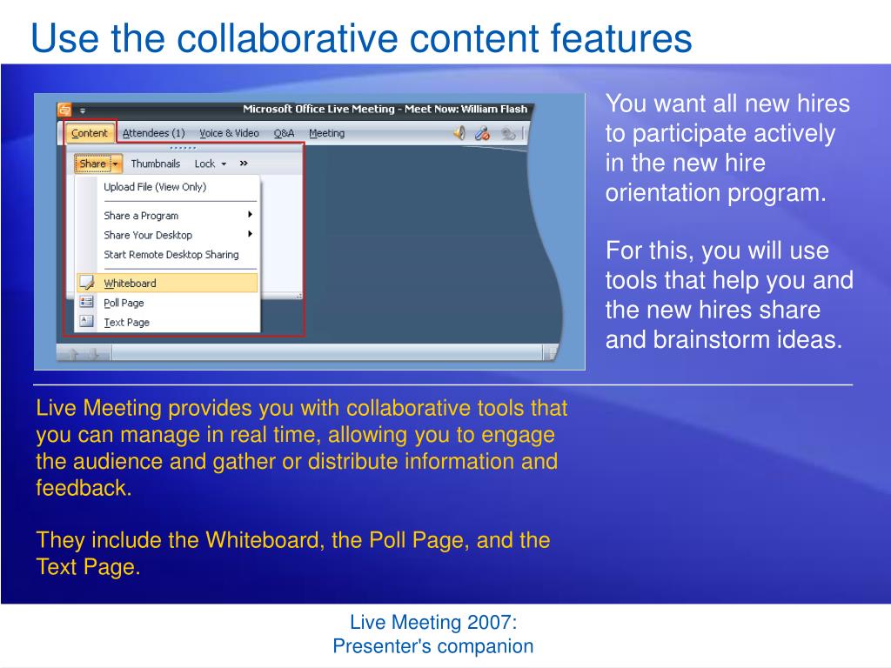Toggle mute on the microphone icon
Screen dimensions: 891x668
point(481,132)
